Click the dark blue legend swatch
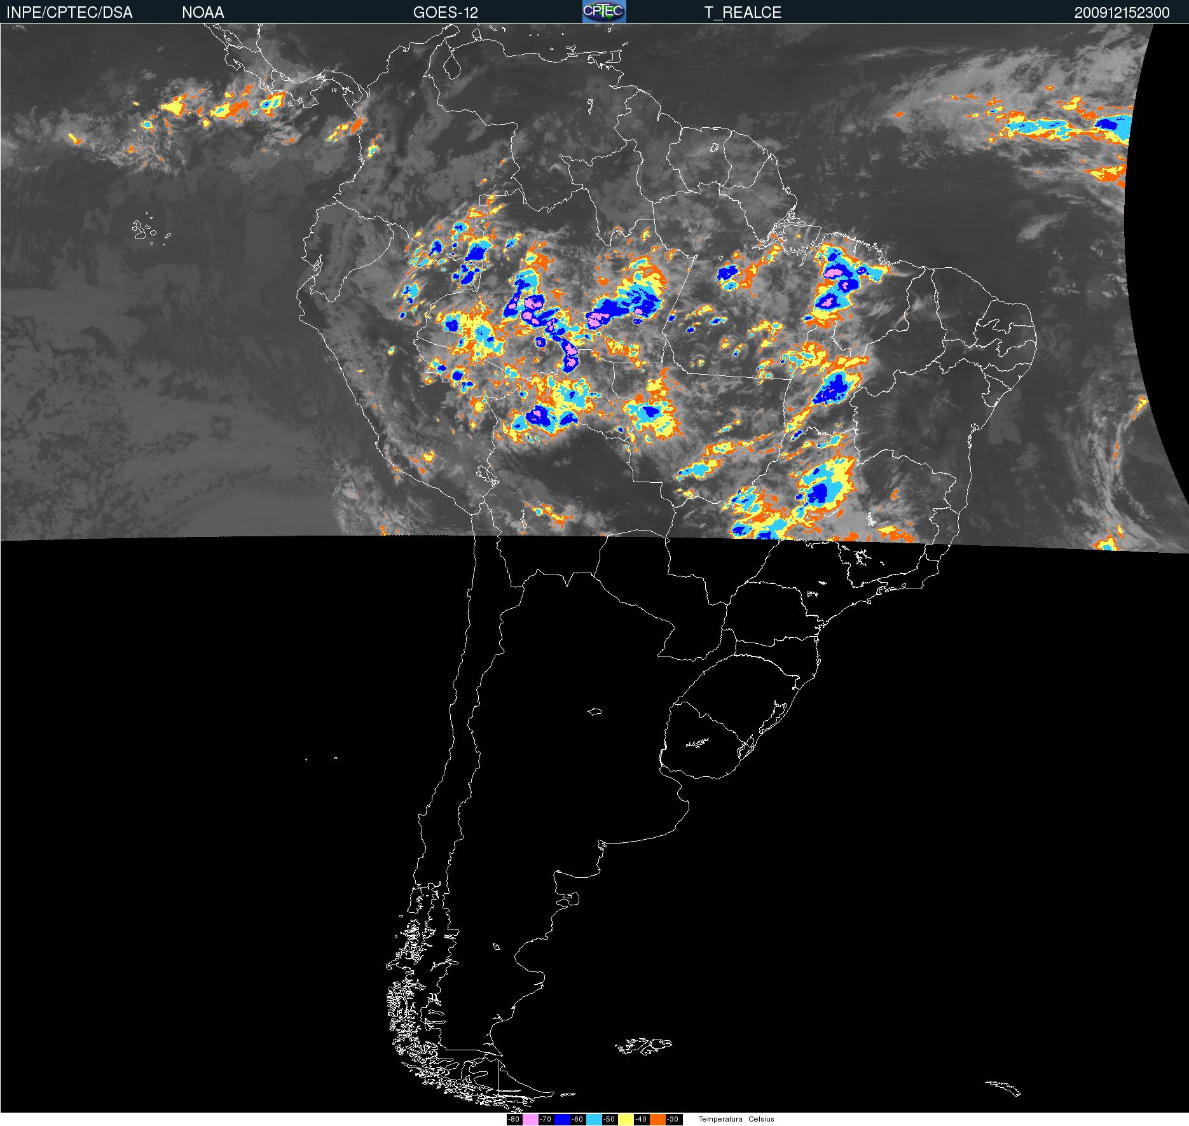1189x1126 pixels. (562, 1120)
